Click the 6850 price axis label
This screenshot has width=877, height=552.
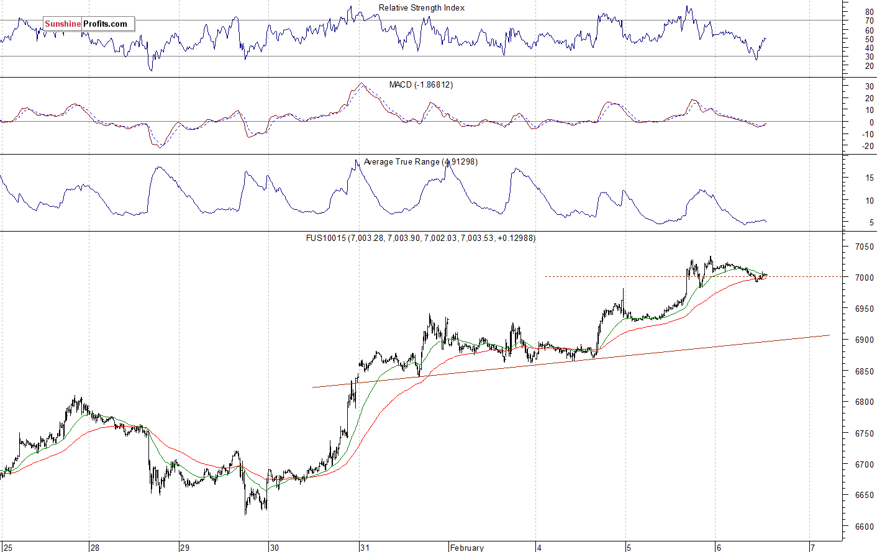tap(864, 371)
